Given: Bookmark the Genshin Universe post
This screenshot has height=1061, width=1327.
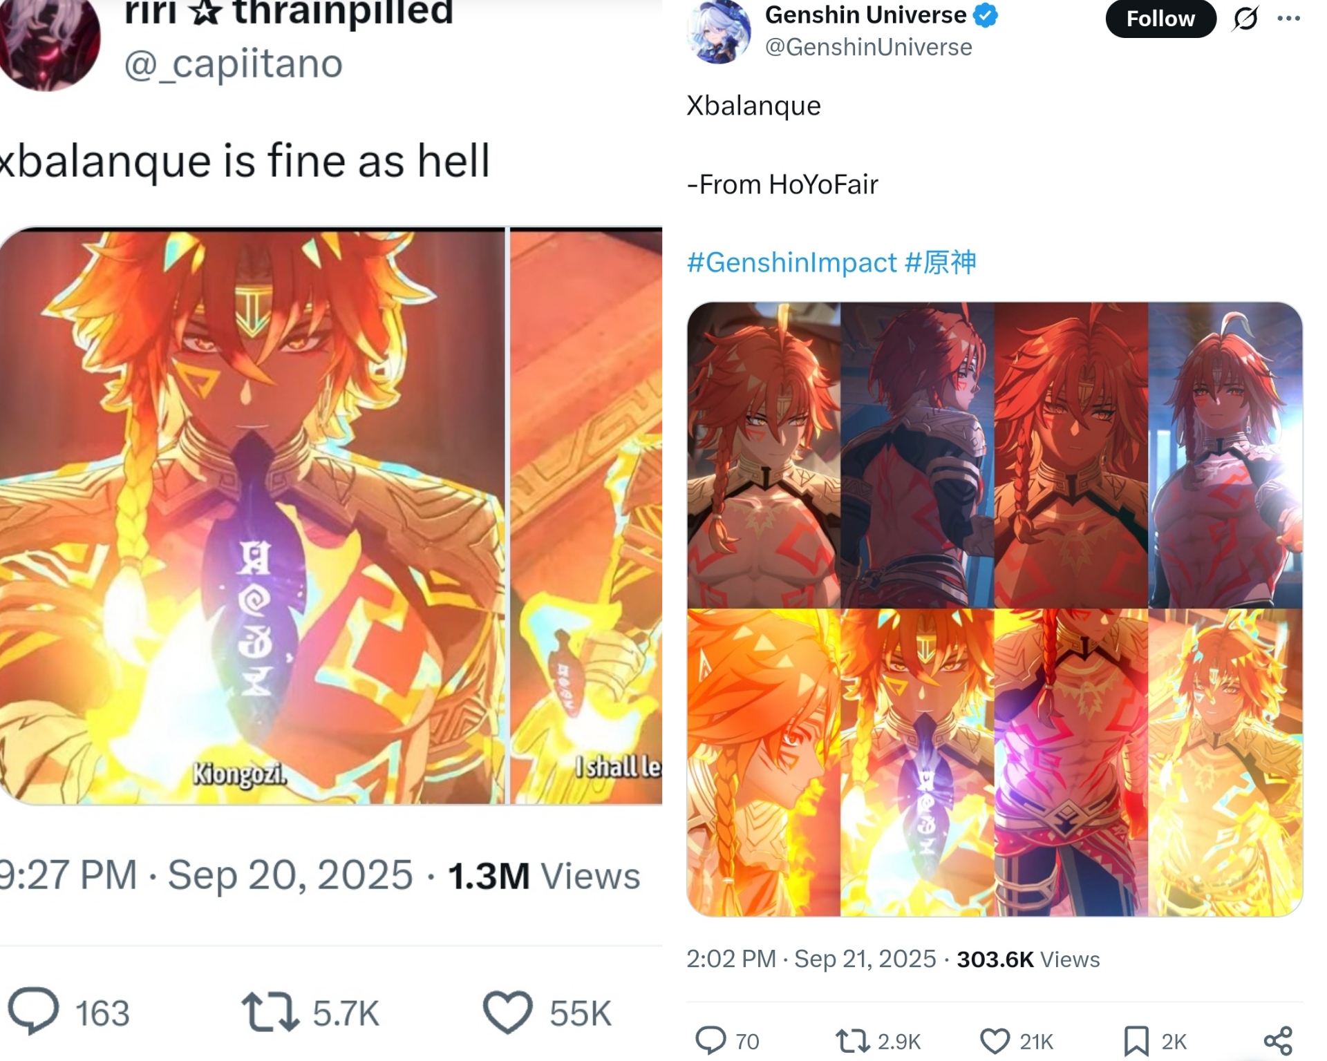Looking at the screenshot, I should click(x=1136, y=1041).
